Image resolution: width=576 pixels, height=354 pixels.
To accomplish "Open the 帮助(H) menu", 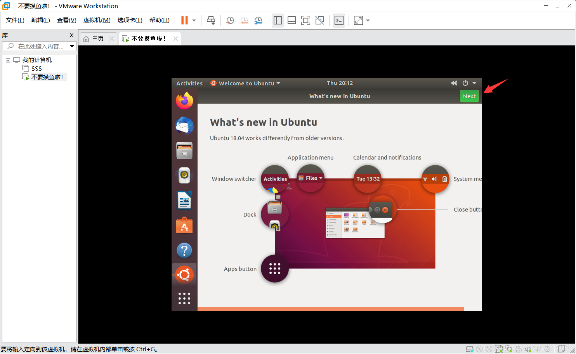I will (160, 20).
